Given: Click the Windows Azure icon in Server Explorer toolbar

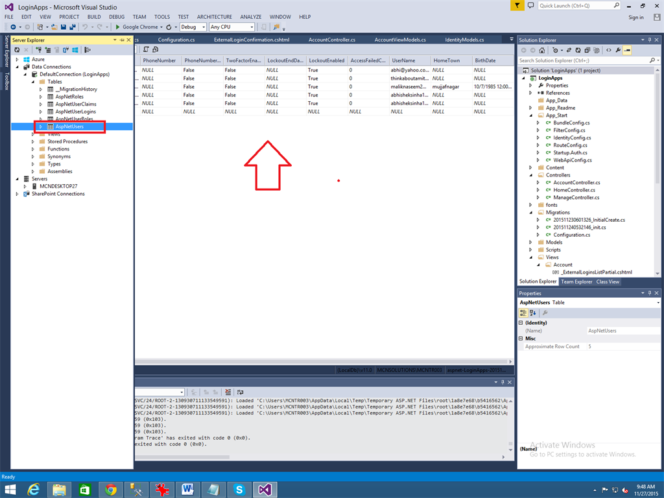Looking at the screenshot, I should tap(75, 50).
